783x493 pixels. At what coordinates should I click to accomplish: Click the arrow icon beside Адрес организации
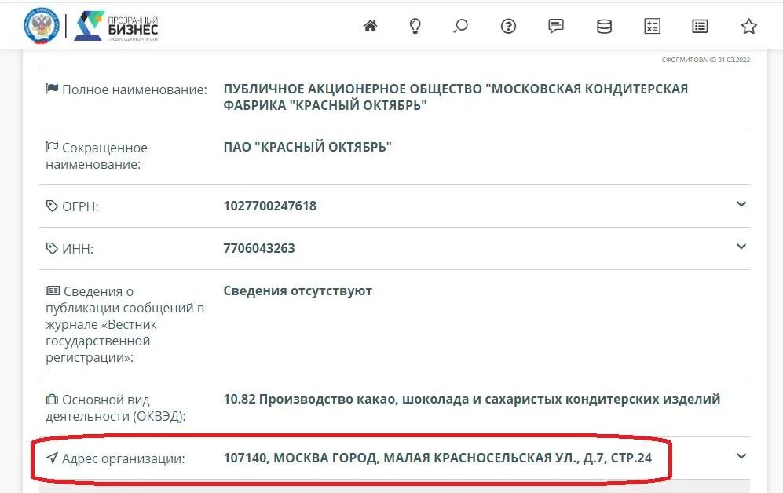(52, 458)
